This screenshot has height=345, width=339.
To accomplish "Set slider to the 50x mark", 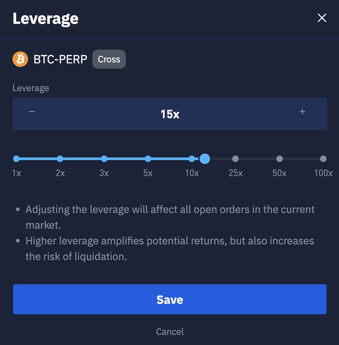I will pyautogui.click(x=280, y=159).
